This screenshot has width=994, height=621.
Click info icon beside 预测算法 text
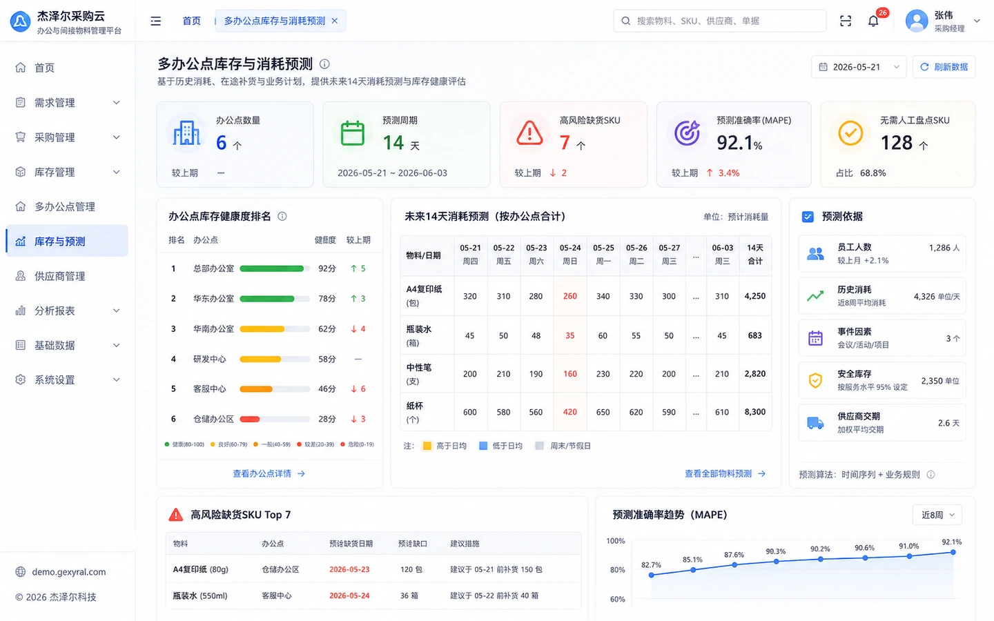[930, 475]
